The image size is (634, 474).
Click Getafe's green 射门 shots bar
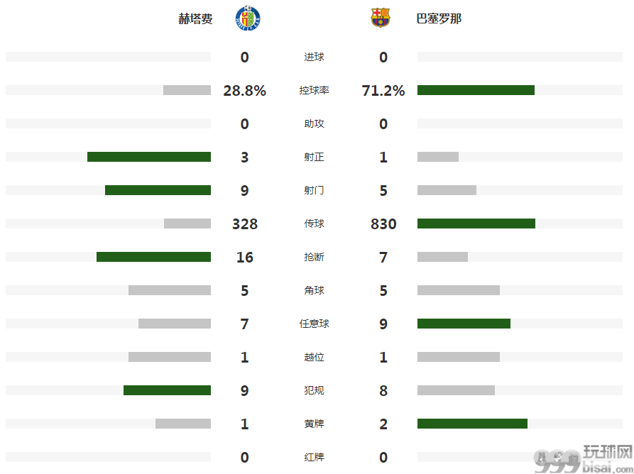pyautogui.click(x=158, y=190)
